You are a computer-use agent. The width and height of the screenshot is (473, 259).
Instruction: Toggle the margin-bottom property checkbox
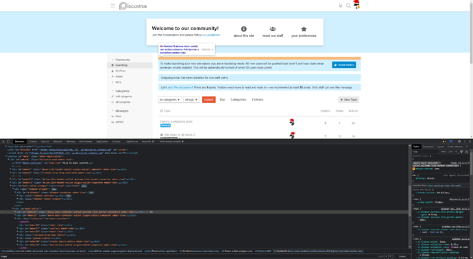pos(413,169)
